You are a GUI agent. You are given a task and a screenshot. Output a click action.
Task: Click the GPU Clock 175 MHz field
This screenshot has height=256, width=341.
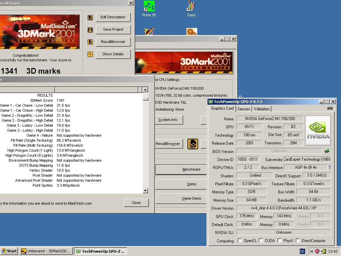pos(247,216)
